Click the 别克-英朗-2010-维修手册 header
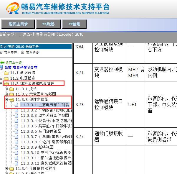177x174 pixels. (x=36, y=47)
